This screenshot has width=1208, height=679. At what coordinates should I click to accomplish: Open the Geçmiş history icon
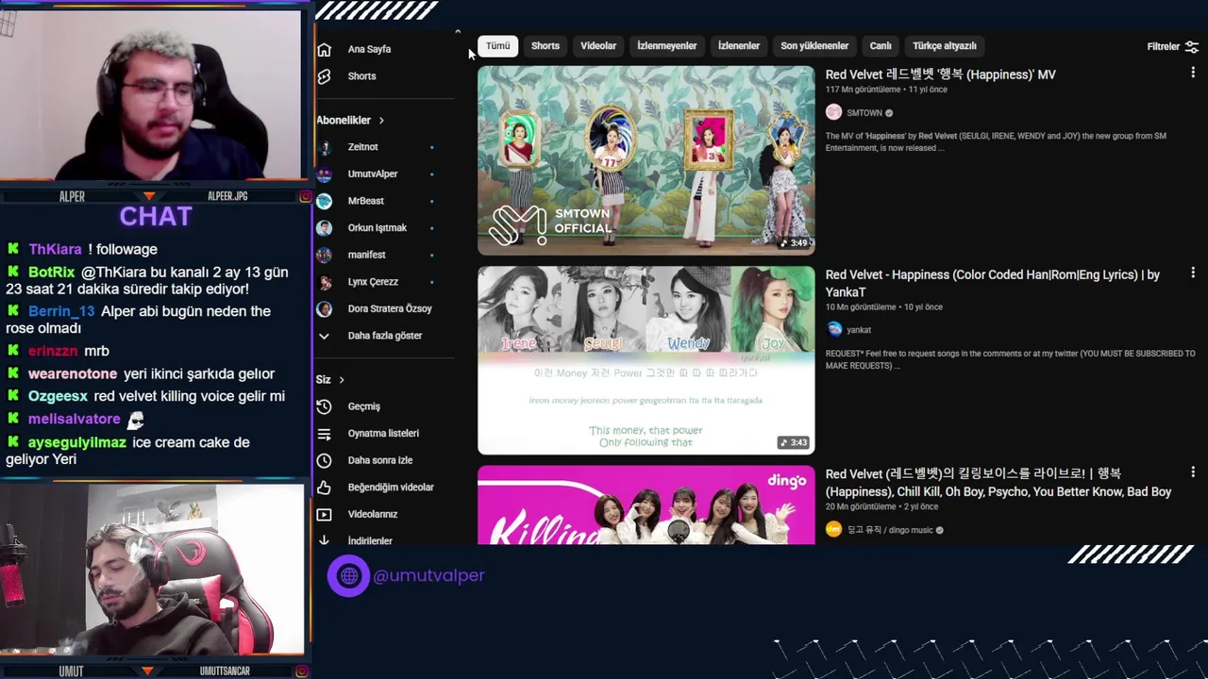[324, 406]
